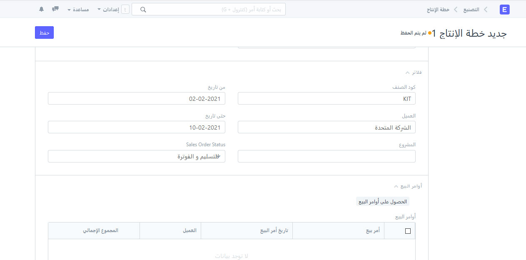Image resolution: width=526 pixels, height=260 pixels.
Task: Open the إعدادات menu
Action: (108, 10)
